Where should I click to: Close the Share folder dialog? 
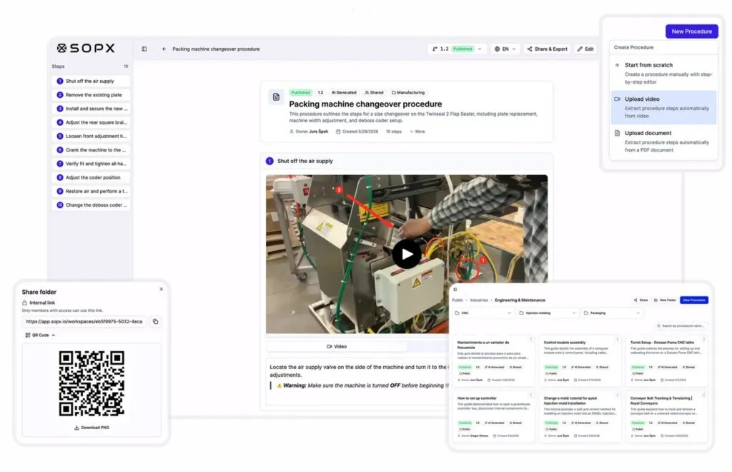[x=161, y=289]
